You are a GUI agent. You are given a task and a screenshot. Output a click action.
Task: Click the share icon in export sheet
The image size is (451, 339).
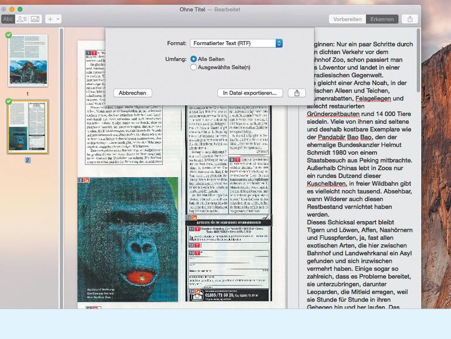click(297, 93)
